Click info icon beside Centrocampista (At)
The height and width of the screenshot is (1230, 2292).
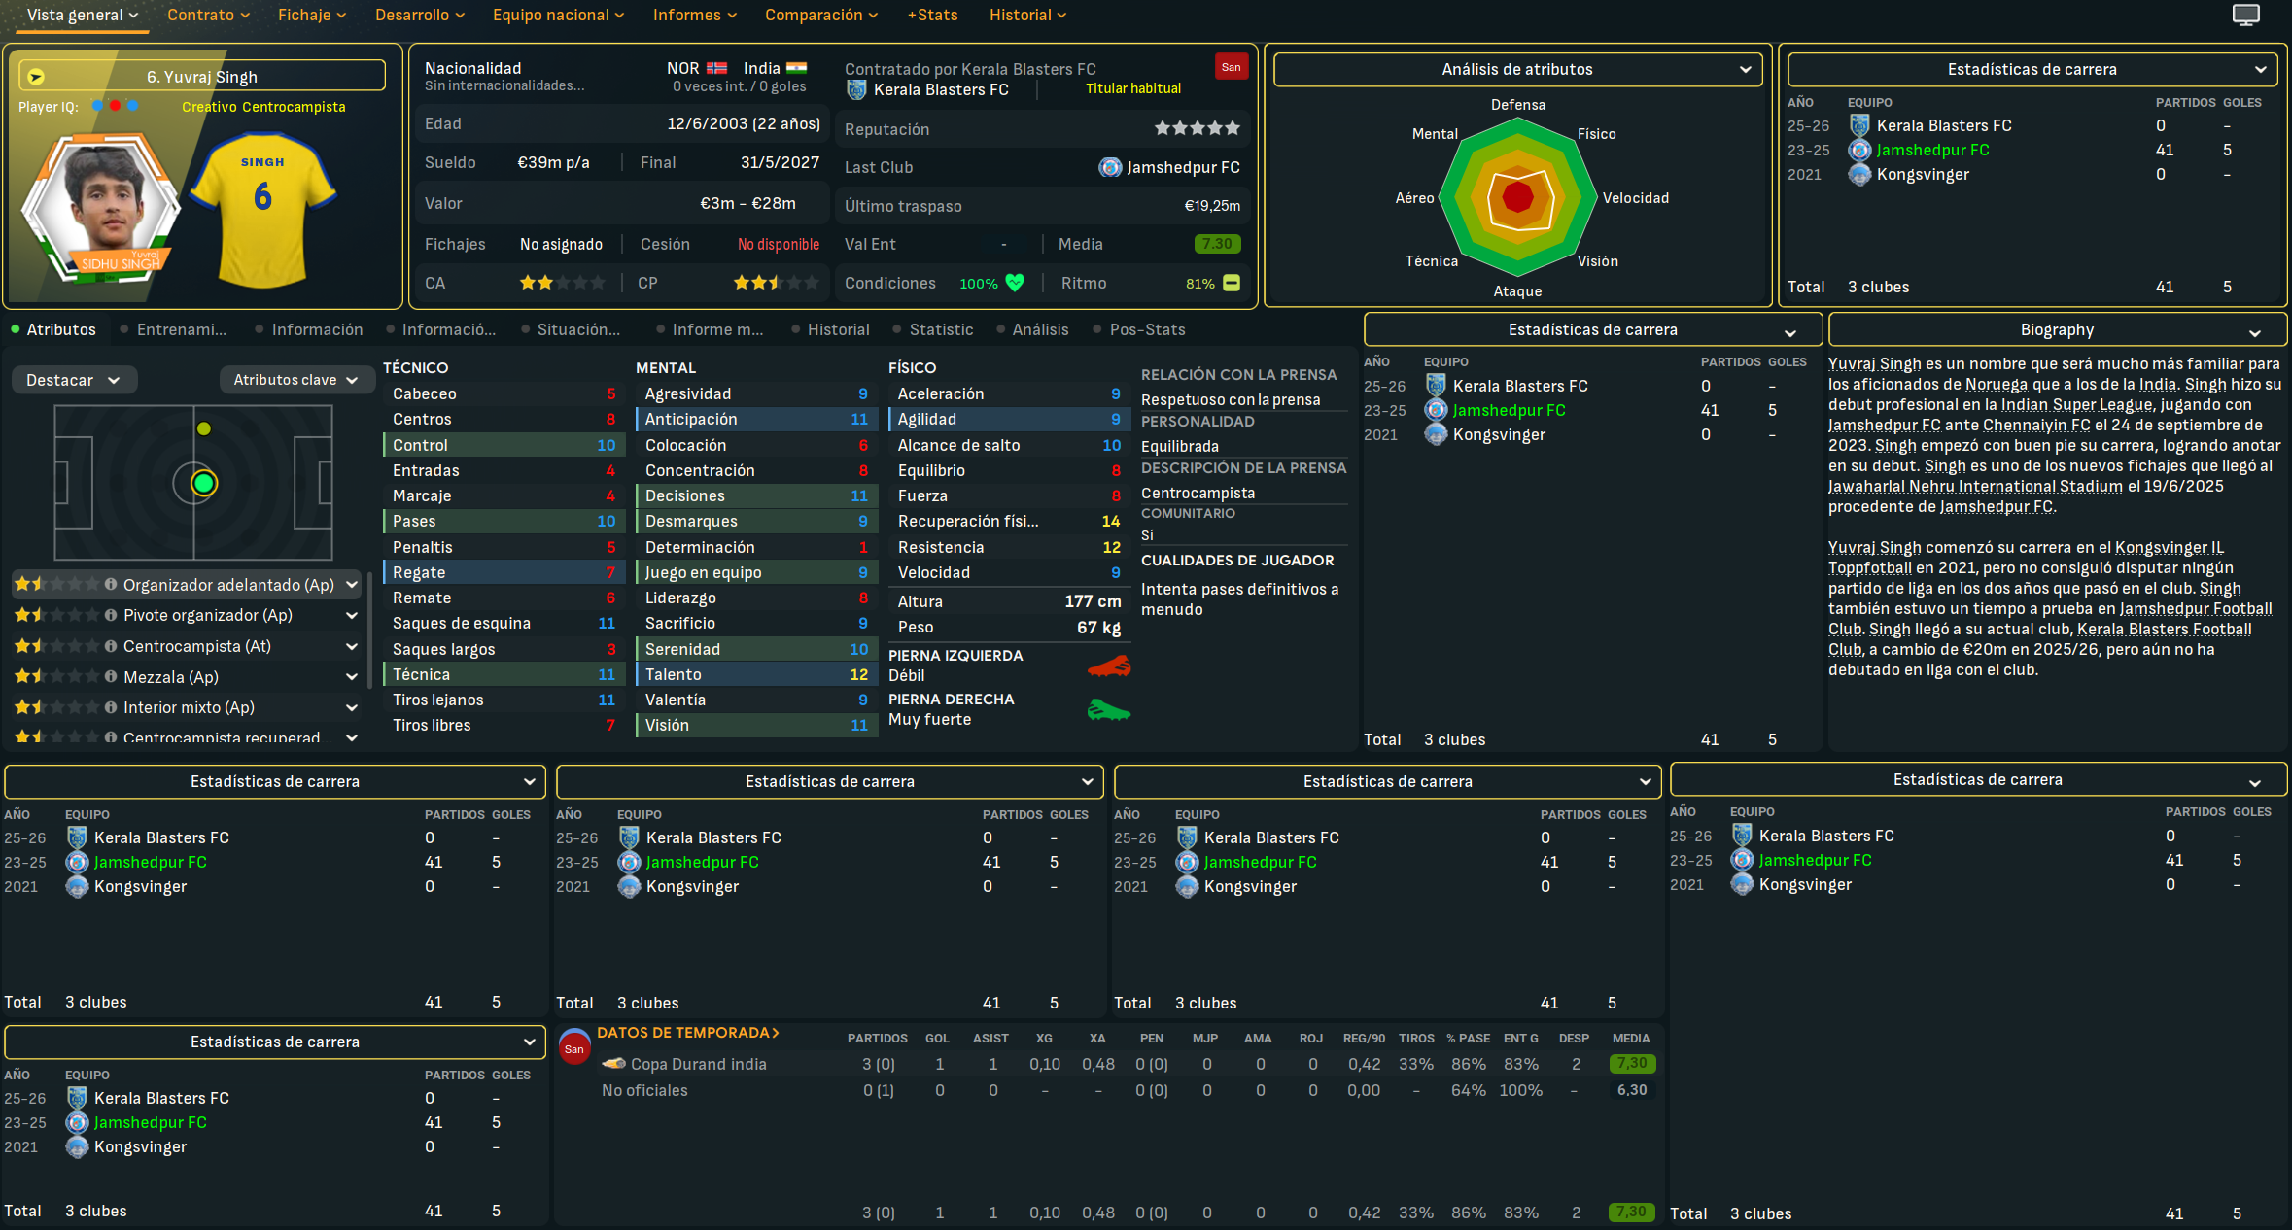coord(111,646)
